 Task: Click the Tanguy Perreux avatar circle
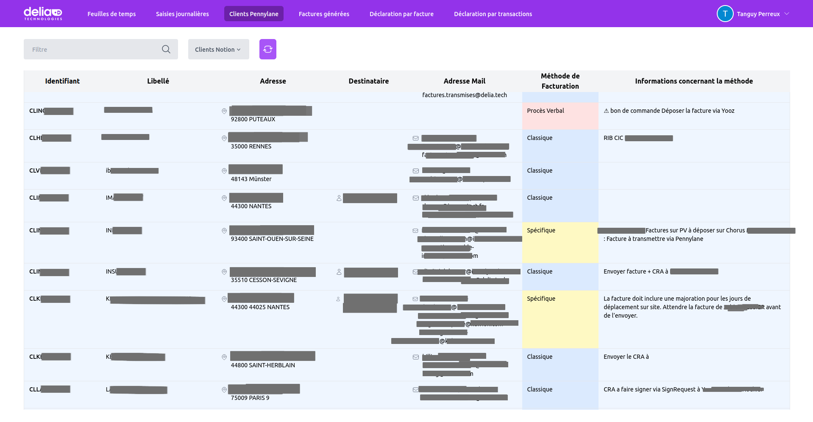click(725, 14)
